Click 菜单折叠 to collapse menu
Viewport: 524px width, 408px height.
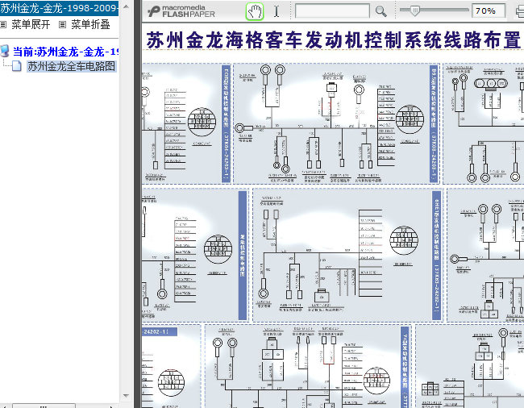[x=90, y=24]
